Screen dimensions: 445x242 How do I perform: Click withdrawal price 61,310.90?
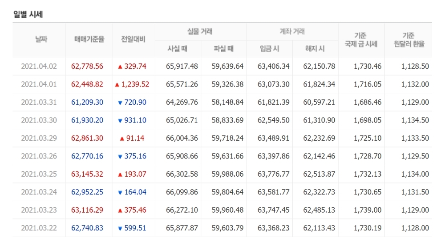[319, 120]
